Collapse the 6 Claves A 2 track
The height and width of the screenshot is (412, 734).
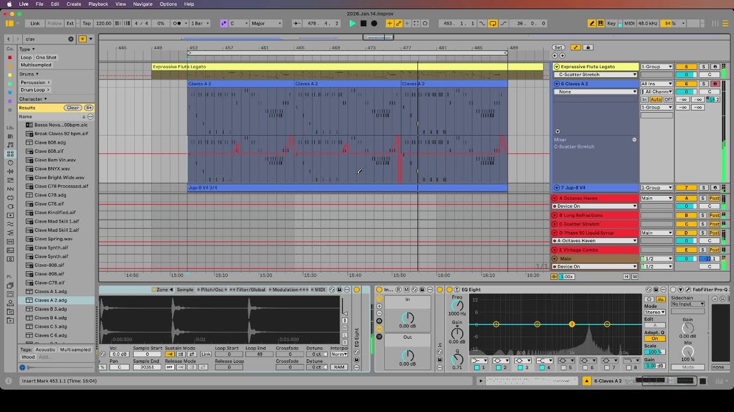point(557,84)
